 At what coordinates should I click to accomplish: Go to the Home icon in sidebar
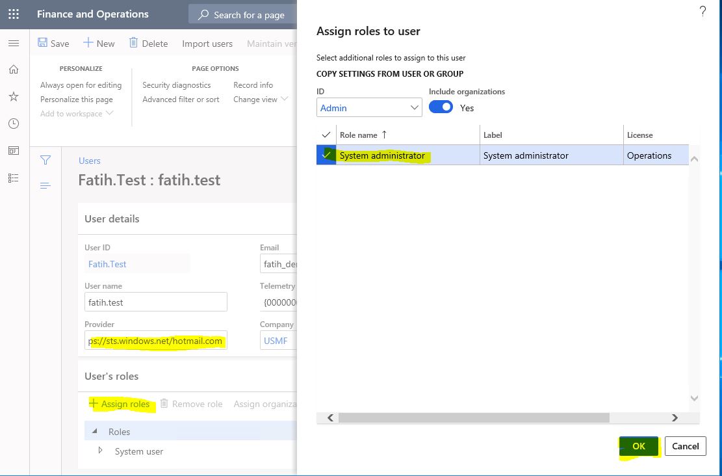(14, 70)
